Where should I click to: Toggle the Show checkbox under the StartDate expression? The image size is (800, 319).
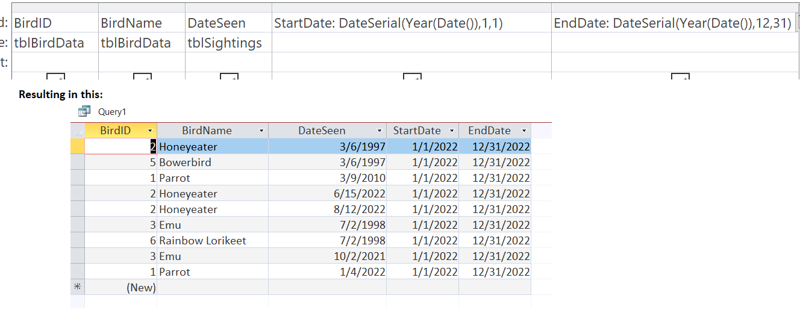(x=412, y=76)
